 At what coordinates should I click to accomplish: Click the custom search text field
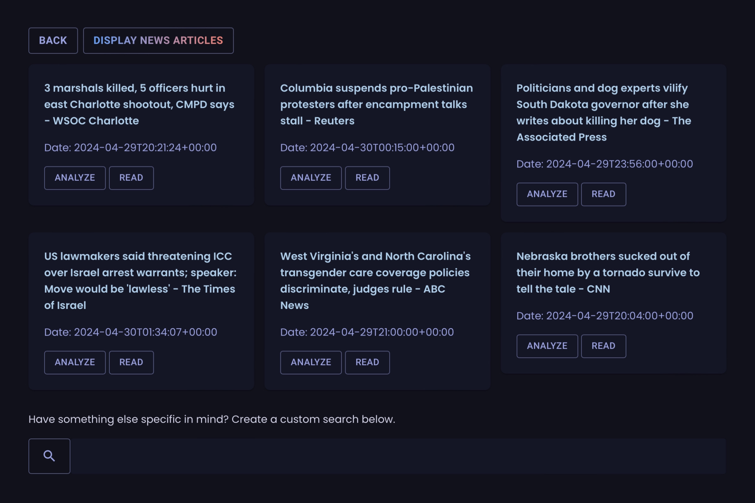coord(397,456)
